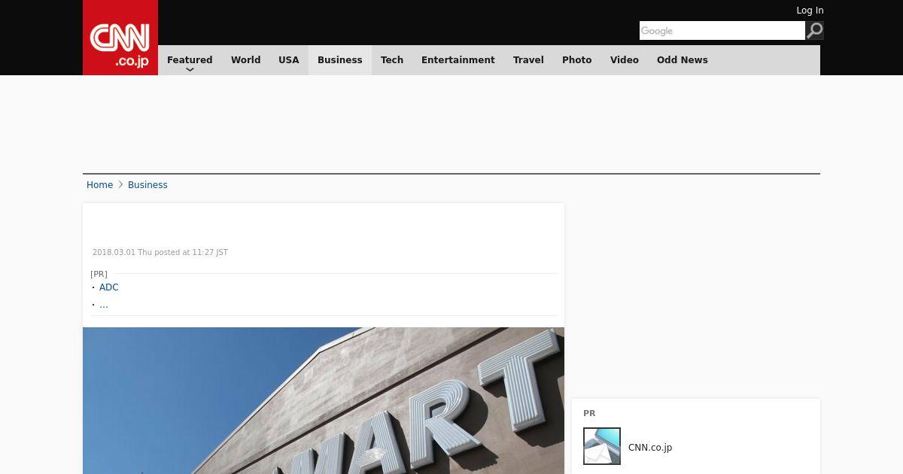The height and width of the screenshot is (474, 903).
Task: Focus the Google search input field
Action: tap(722, 30)
